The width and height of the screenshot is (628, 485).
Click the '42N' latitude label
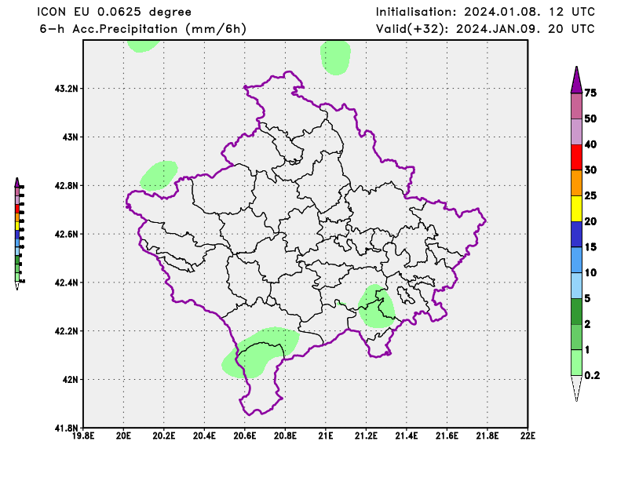[x=70, y=380]
